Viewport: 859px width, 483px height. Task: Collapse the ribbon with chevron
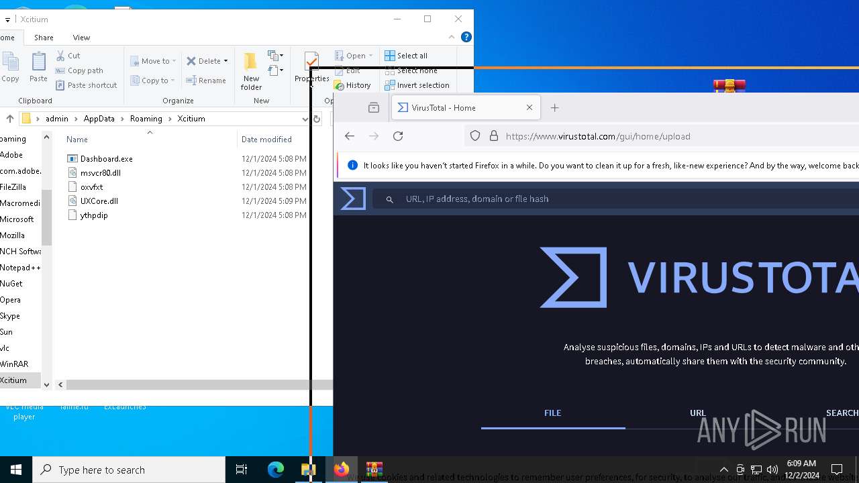pos(452,38)
